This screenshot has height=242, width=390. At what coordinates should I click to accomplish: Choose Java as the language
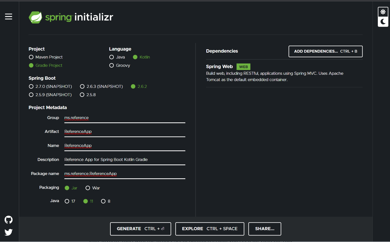tap(112, 57)
